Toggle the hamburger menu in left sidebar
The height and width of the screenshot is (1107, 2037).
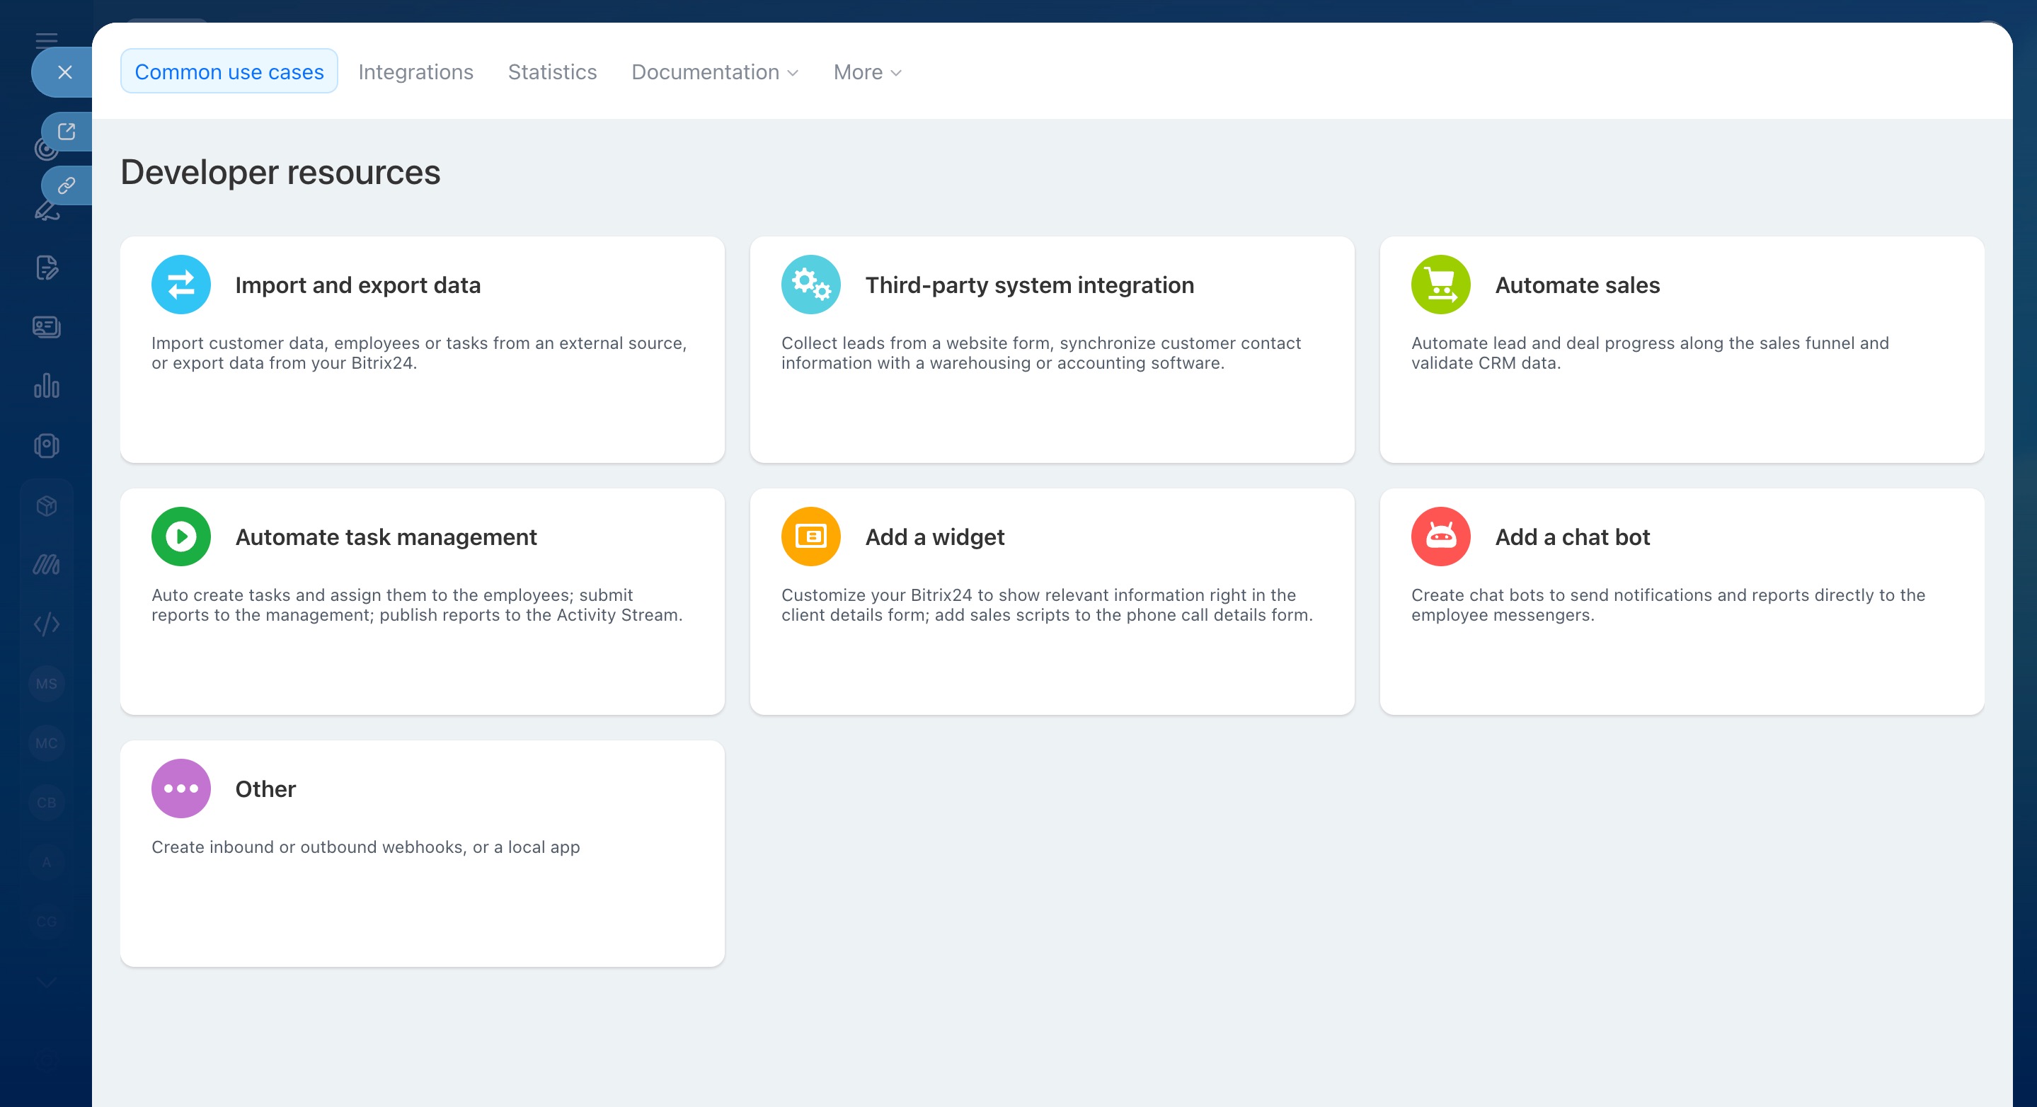(x=47, y=40)
